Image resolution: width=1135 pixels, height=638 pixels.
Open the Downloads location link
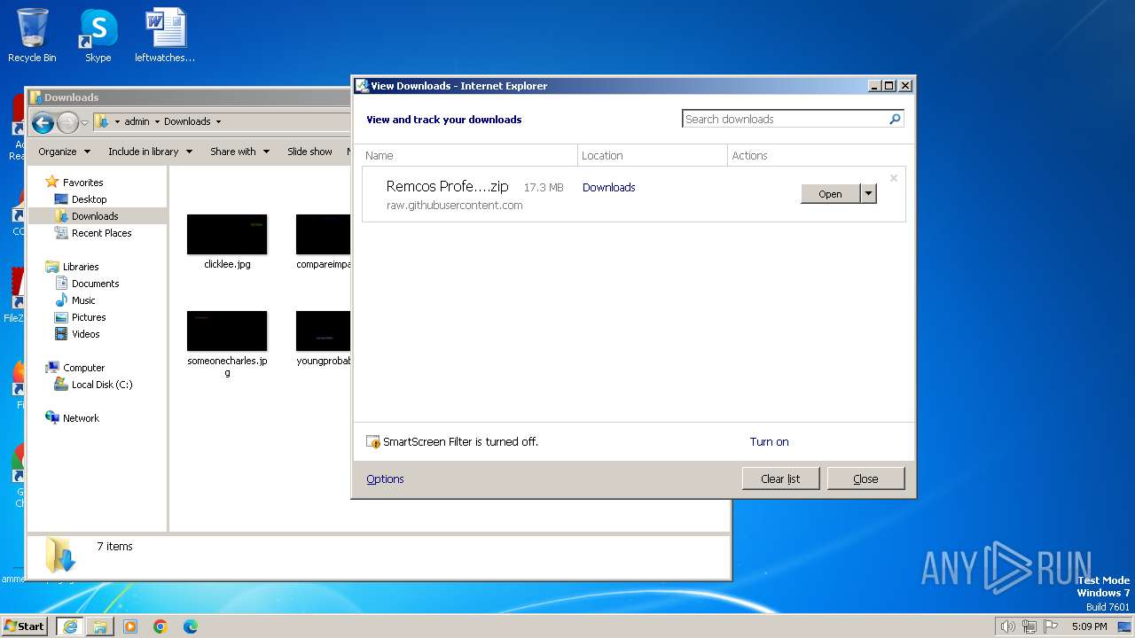coord(608,187)
